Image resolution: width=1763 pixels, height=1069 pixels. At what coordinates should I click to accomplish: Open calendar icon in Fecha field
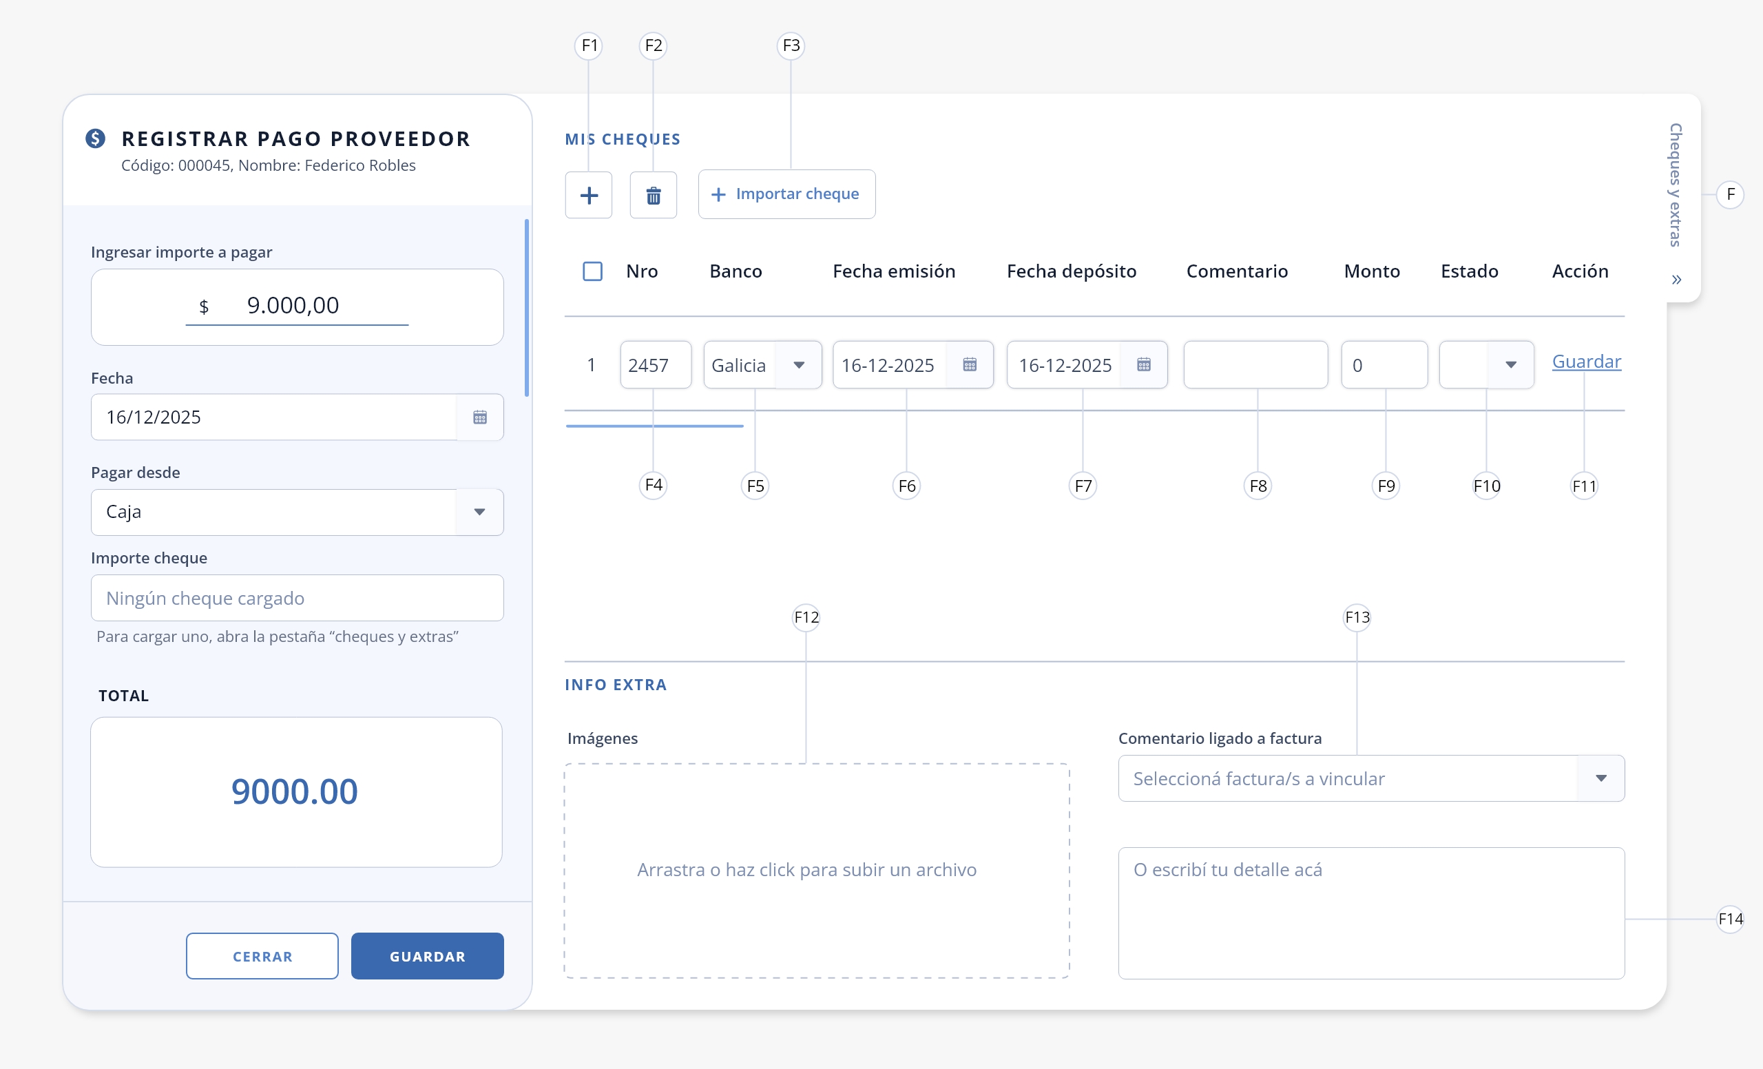pos(480,417)
